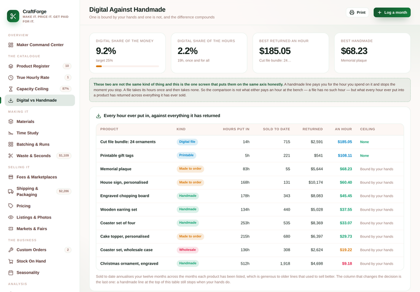Viewport: 420px width, 292px height.
Task: Click the $1,109 badge on Waste & Seconds
Action: click(x=64, y=155)
